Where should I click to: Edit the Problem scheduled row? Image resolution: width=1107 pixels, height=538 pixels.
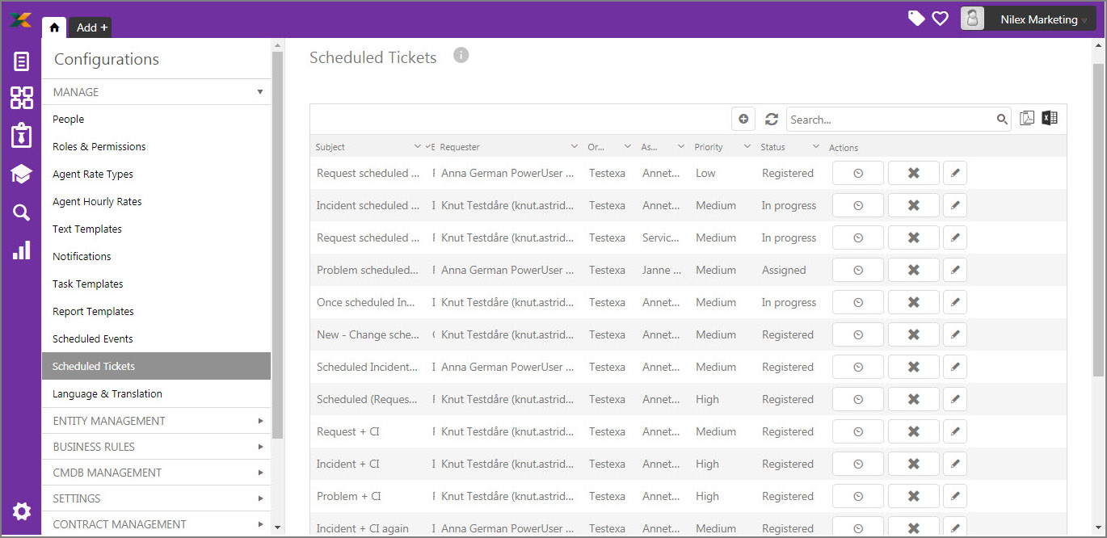[x=955, y=270]
